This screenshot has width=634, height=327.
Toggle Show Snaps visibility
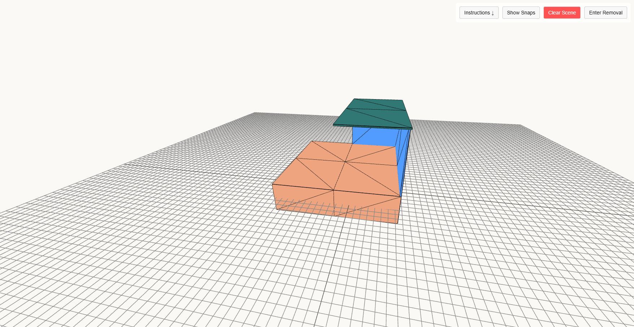(521, 13)
